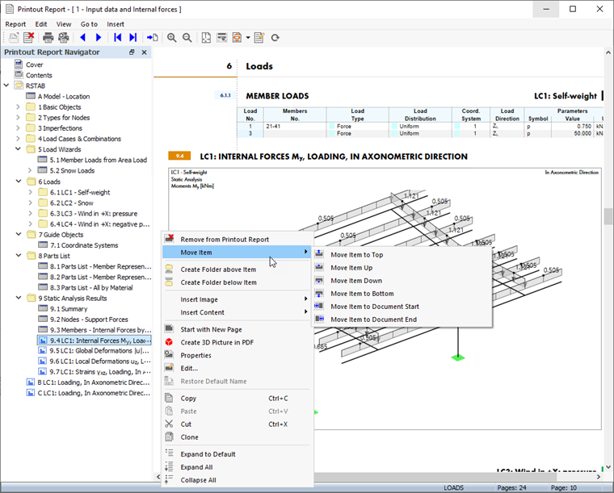Click the vertical scrollbar thumb of report view

[608, 216]
